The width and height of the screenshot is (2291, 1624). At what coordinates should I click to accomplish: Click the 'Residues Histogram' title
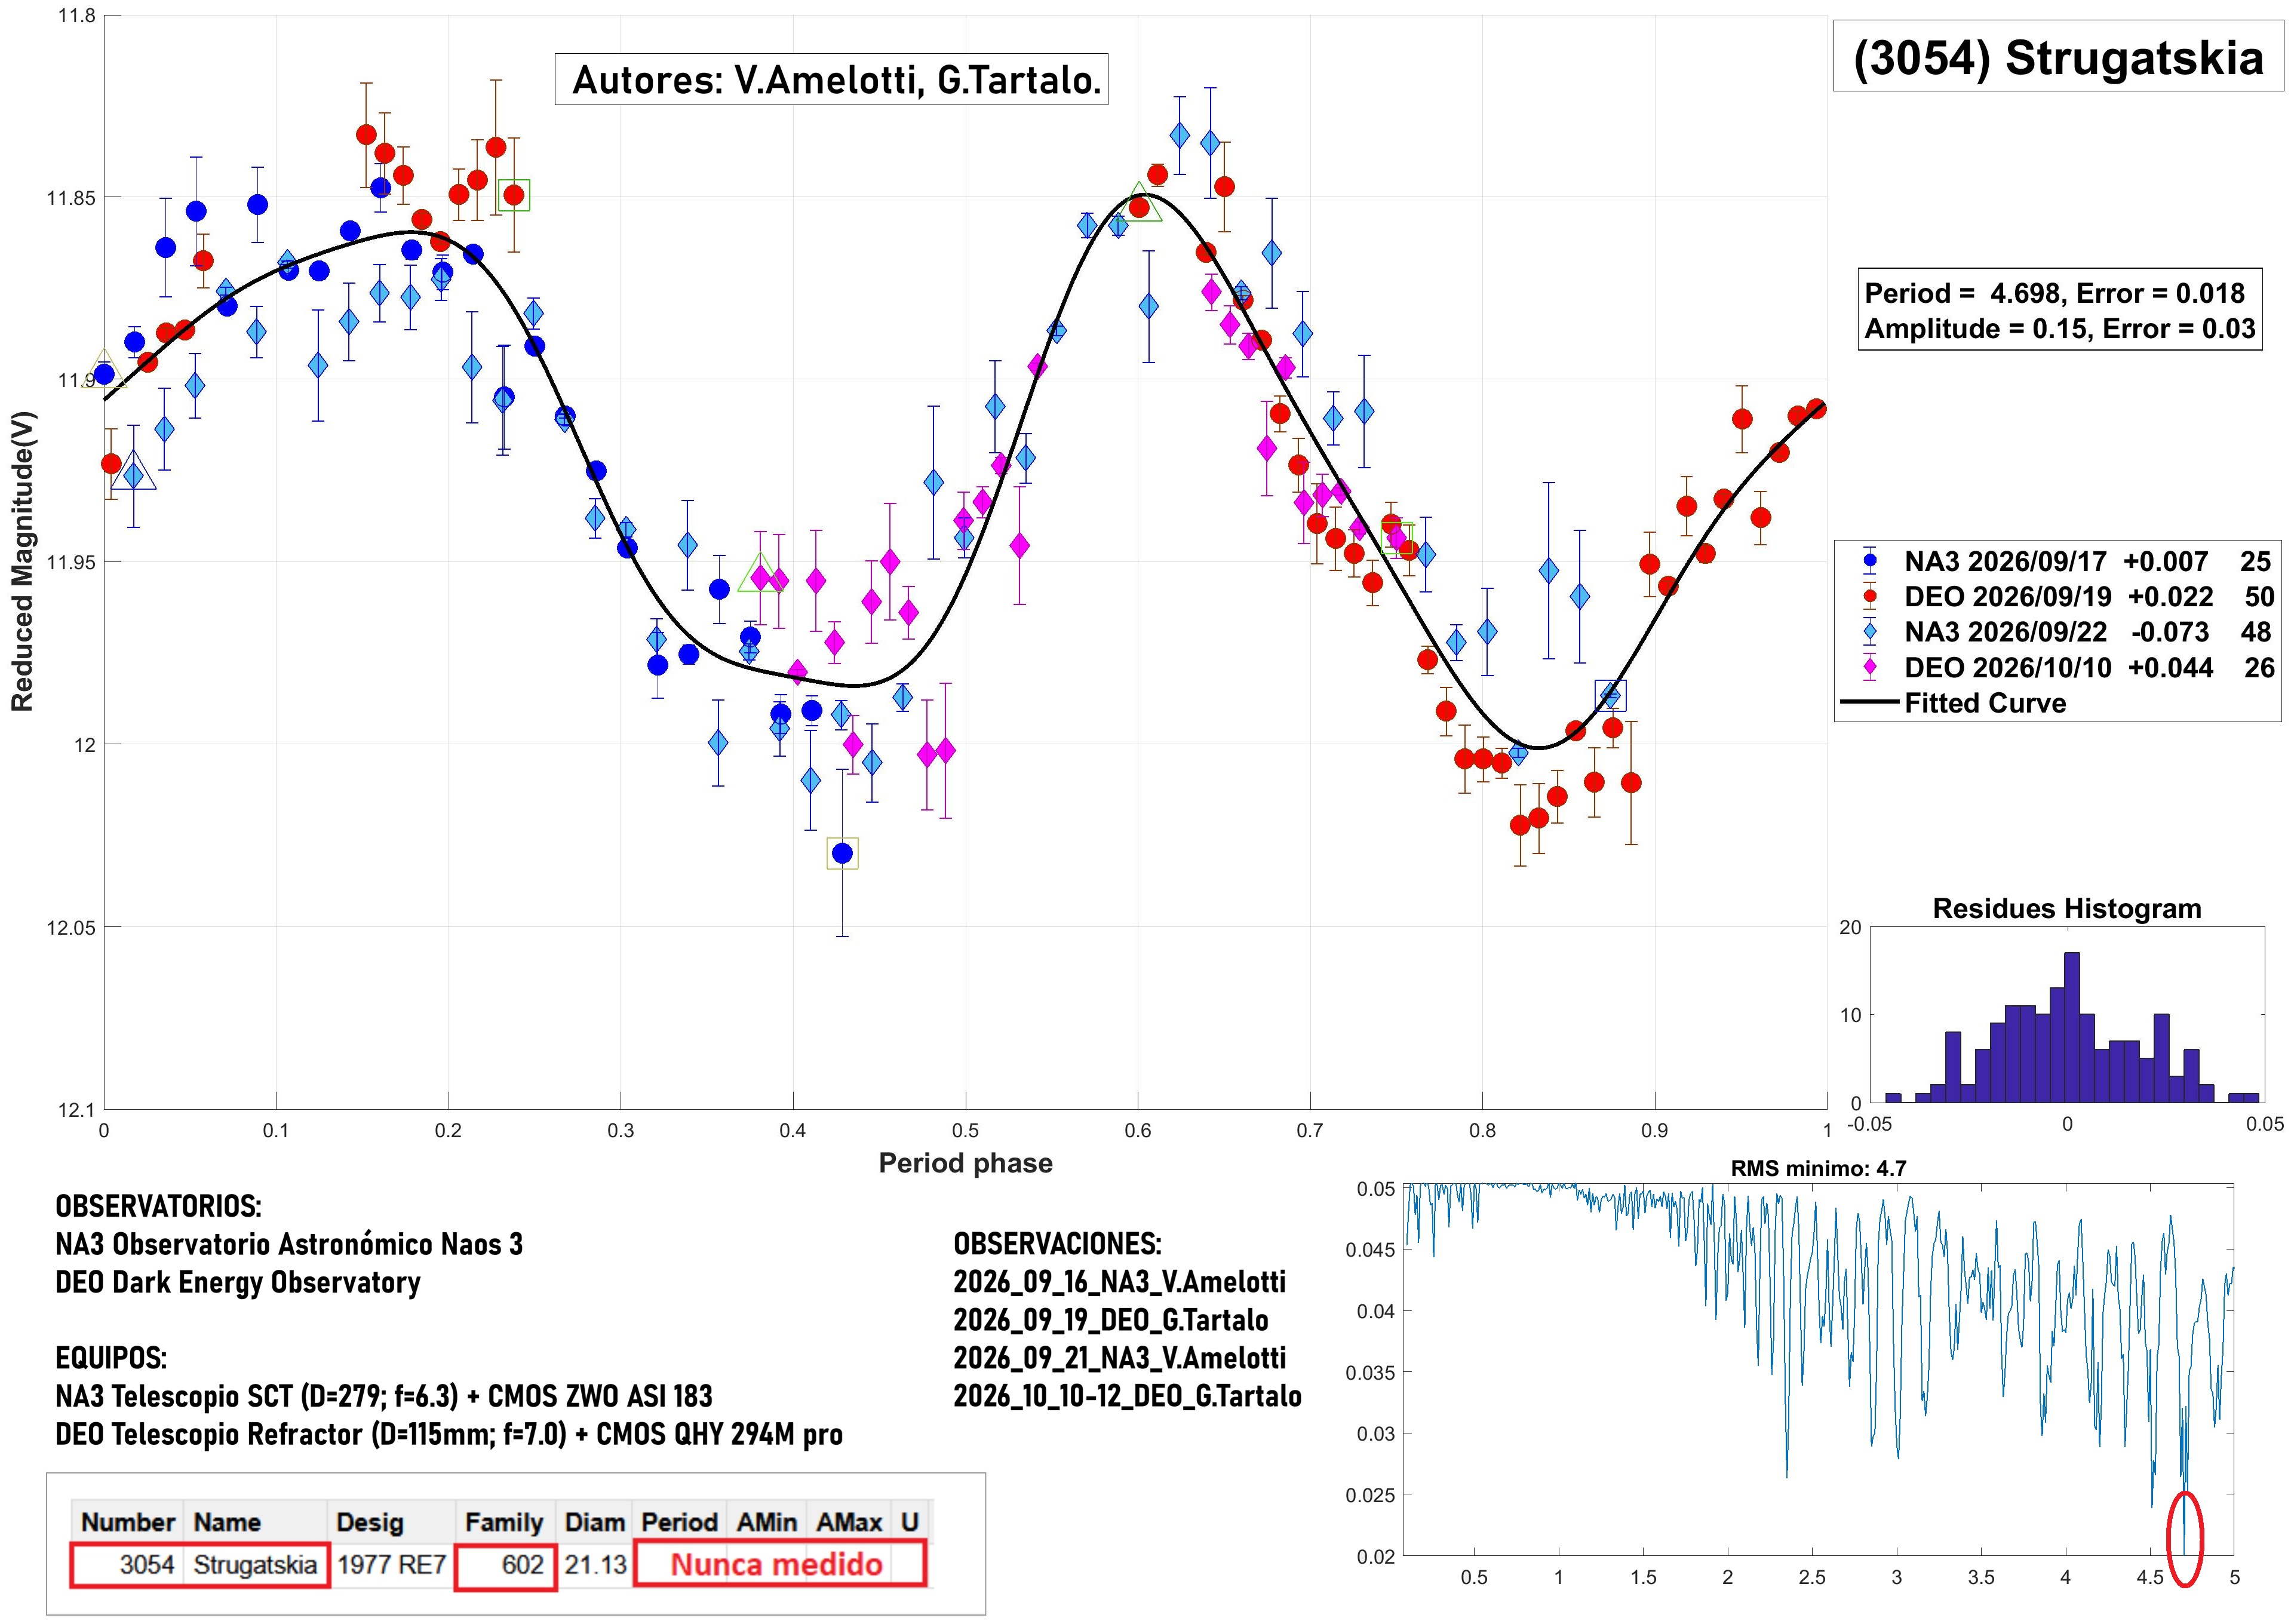2067,908
